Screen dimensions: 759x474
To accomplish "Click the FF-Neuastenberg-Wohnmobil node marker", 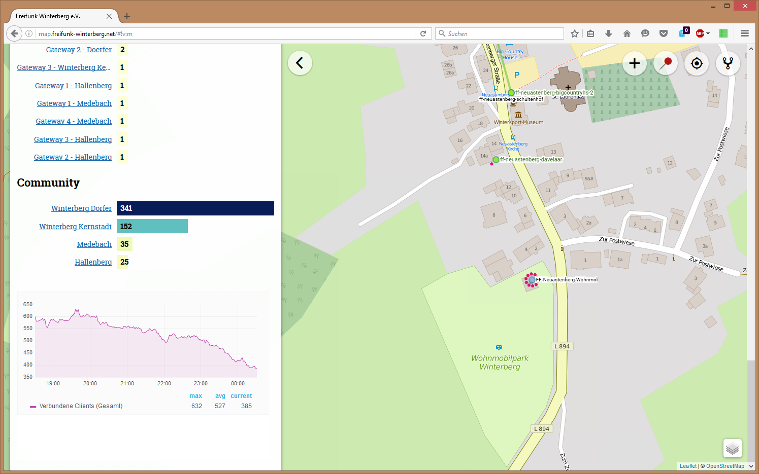I will tap(532, 280).
